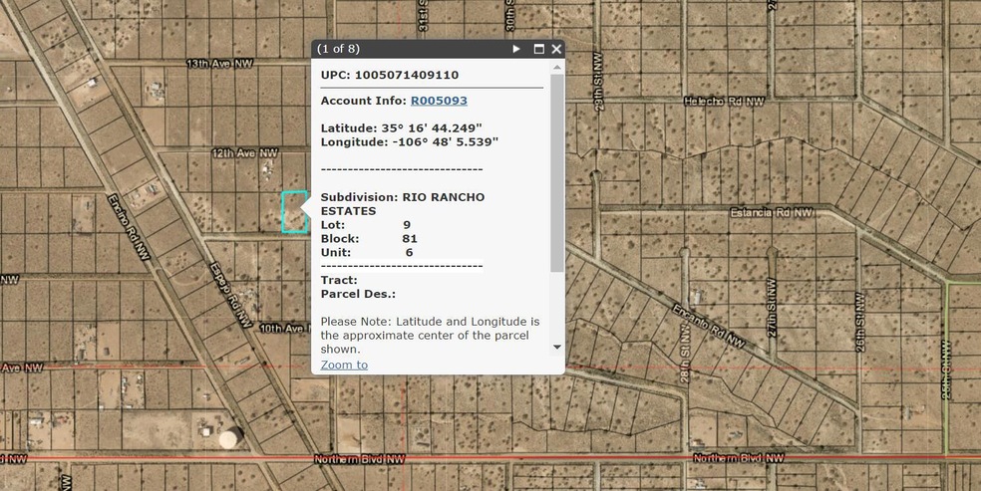
Task: Click the Estancia Rd NW street label
Action: (772, 212)
